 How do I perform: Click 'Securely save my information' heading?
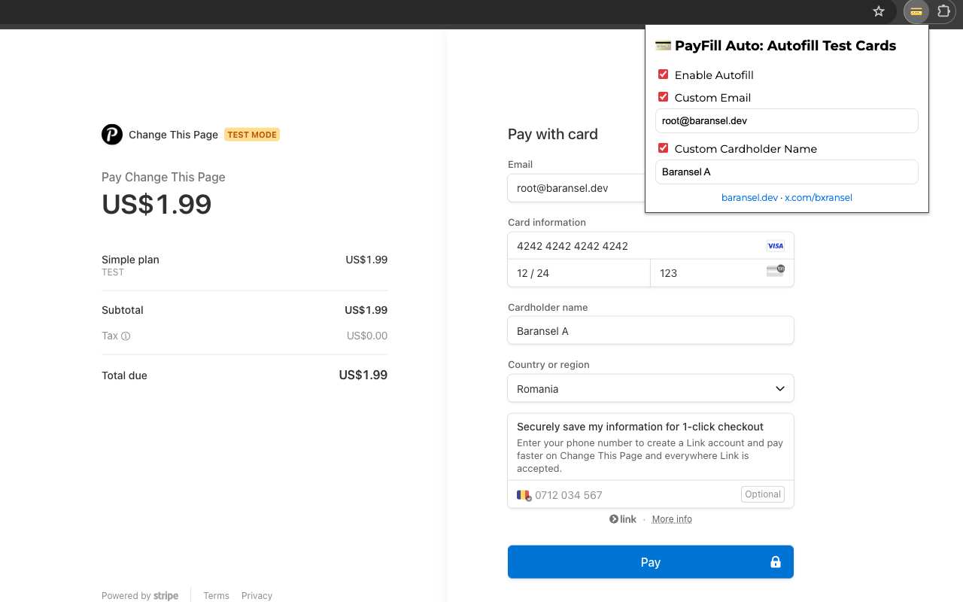click(640, 427)
